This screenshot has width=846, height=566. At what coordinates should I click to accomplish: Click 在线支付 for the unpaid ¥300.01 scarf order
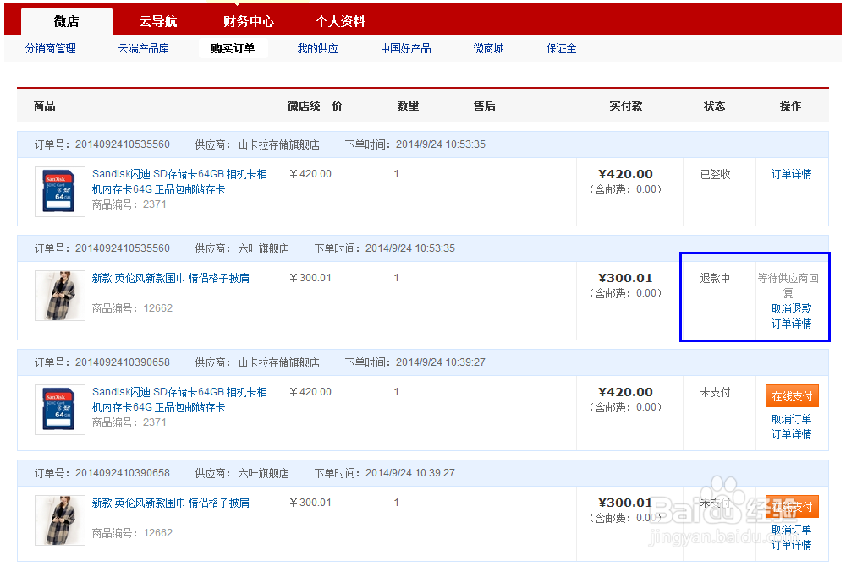pos(792,507)
